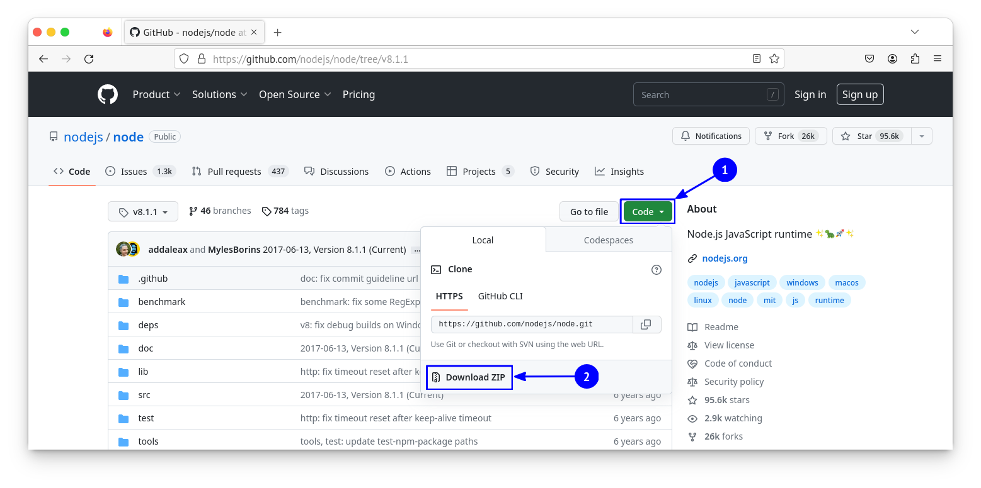
Task: Bookmark this page with the star icon
Action: click(x=774, y=58)
